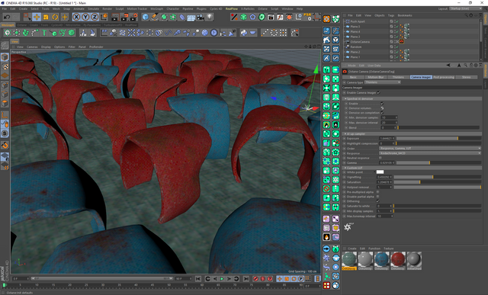Switch to the Post processing tab
Screen dimensions: 488x295
tap(444, 77)
